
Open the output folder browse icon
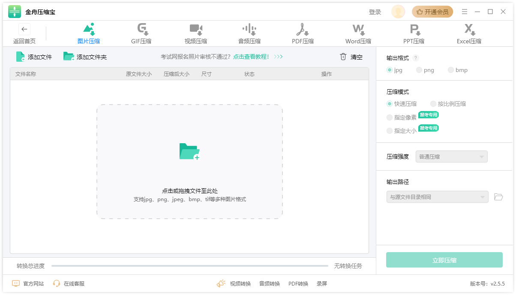[498, 197]
